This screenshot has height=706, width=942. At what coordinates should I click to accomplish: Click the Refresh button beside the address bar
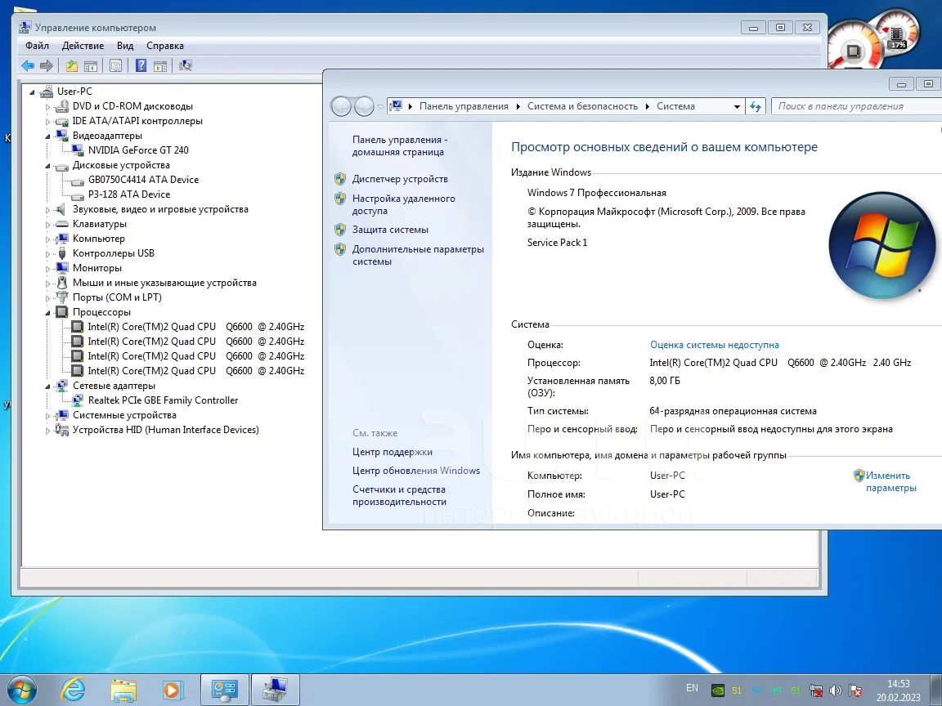pyautogui.click(x=756, y=106)
